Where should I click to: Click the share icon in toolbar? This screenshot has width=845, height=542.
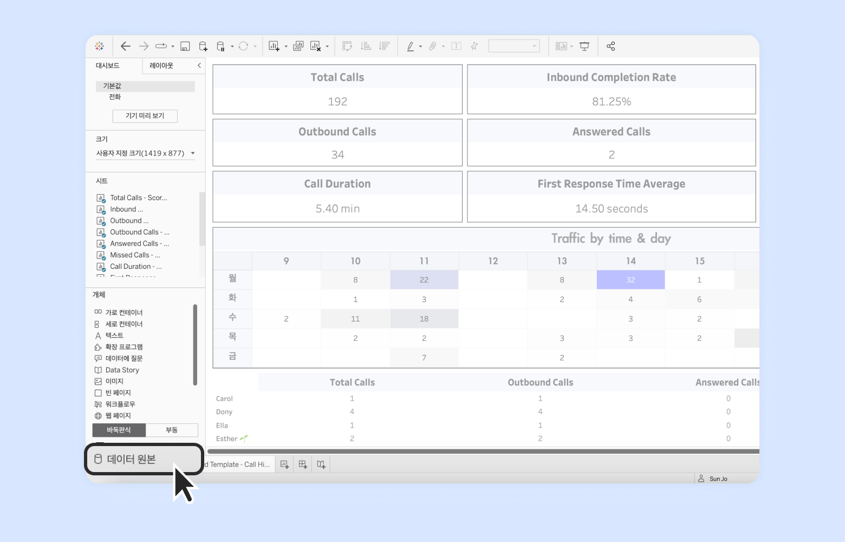[x=611, y=46]
